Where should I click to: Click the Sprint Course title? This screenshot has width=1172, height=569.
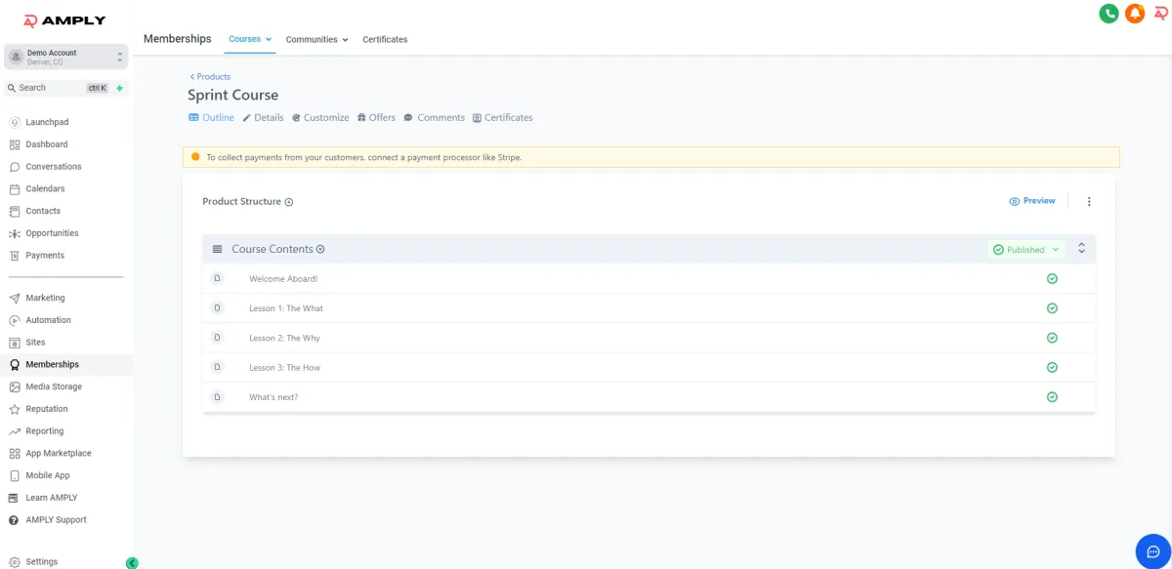[233, 95]
